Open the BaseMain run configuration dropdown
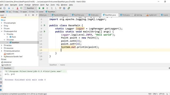 30,8
